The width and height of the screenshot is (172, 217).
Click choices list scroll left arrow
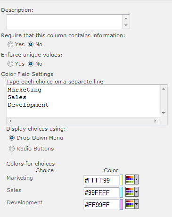10,121
